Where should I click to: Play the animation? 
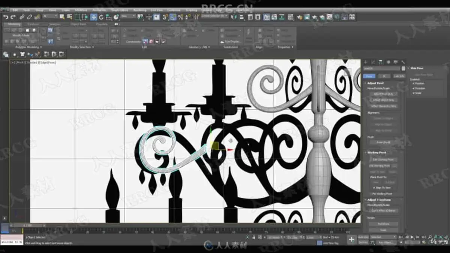tap(412, 237)
